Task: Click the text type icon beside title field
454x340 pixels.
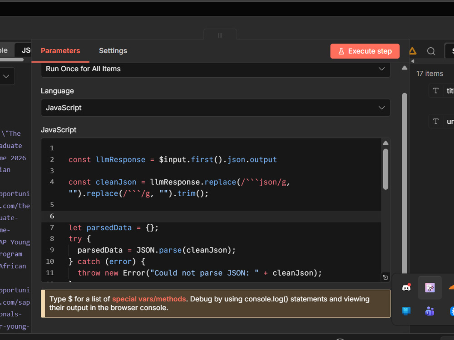Action: [x=435, y=91]
